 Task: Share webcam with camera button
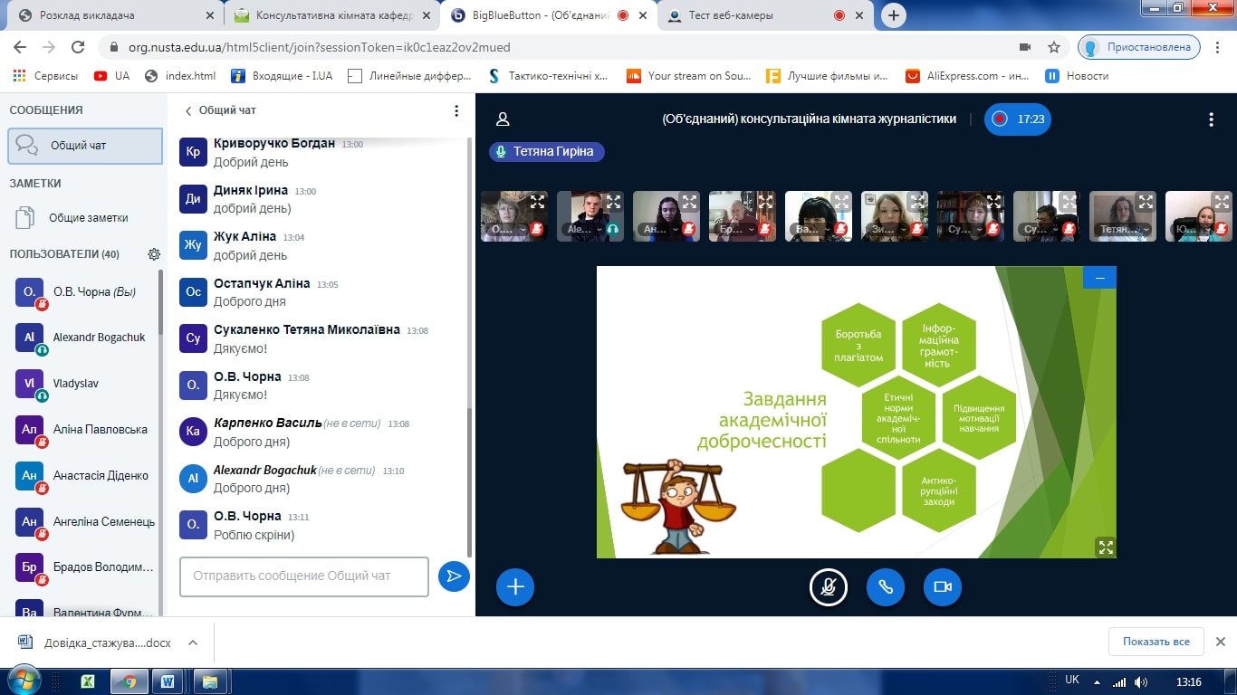coord(943,587)
